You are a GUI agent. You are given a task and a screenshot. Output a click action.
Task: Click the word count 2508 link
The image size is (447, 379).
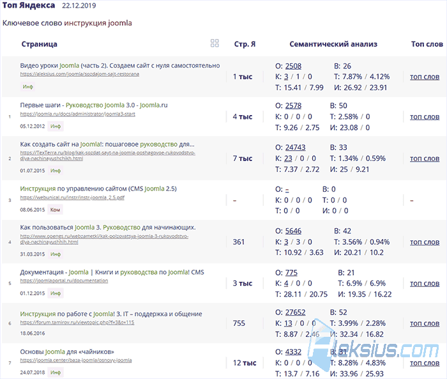point(293,66)
